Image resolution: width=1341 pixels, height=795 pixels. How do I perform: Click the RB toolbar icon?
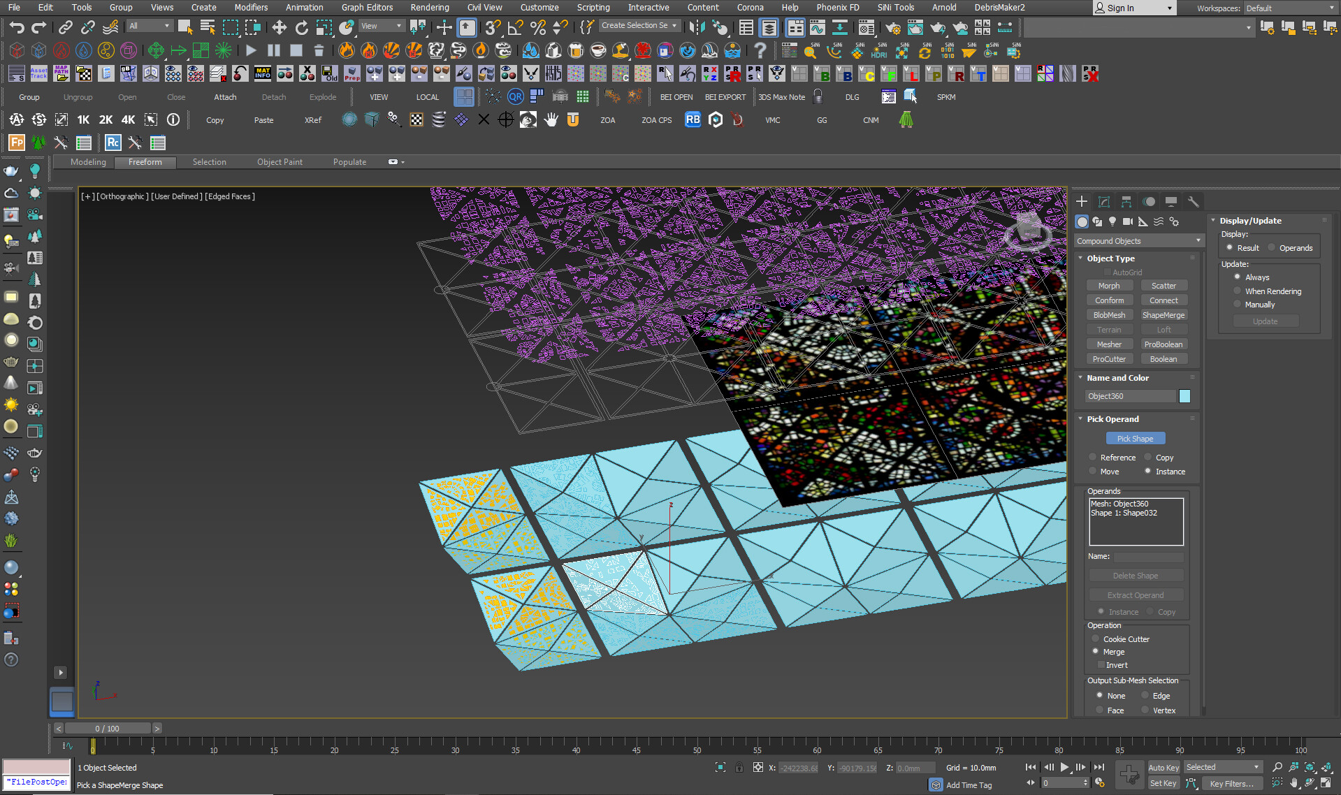(693, 120)
